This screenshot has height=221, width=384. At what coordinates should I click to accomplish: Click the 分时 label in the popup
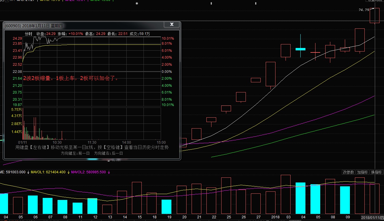coord(28,34)
